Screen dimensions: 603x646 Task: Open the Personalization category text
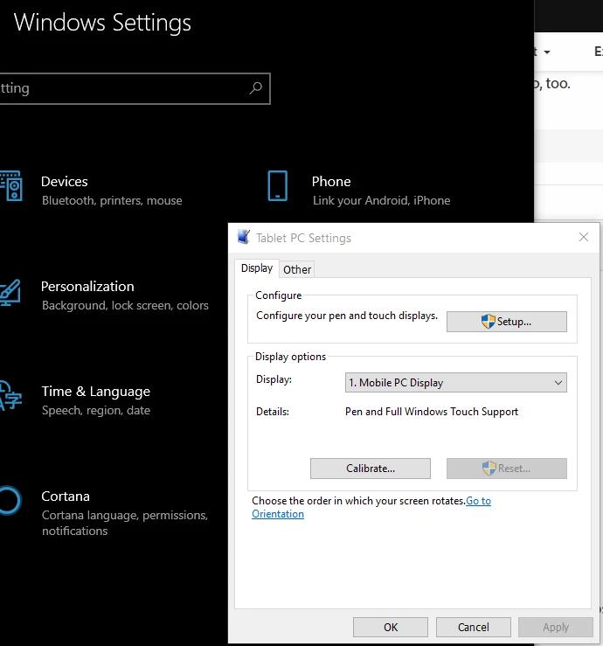point(87,287)
